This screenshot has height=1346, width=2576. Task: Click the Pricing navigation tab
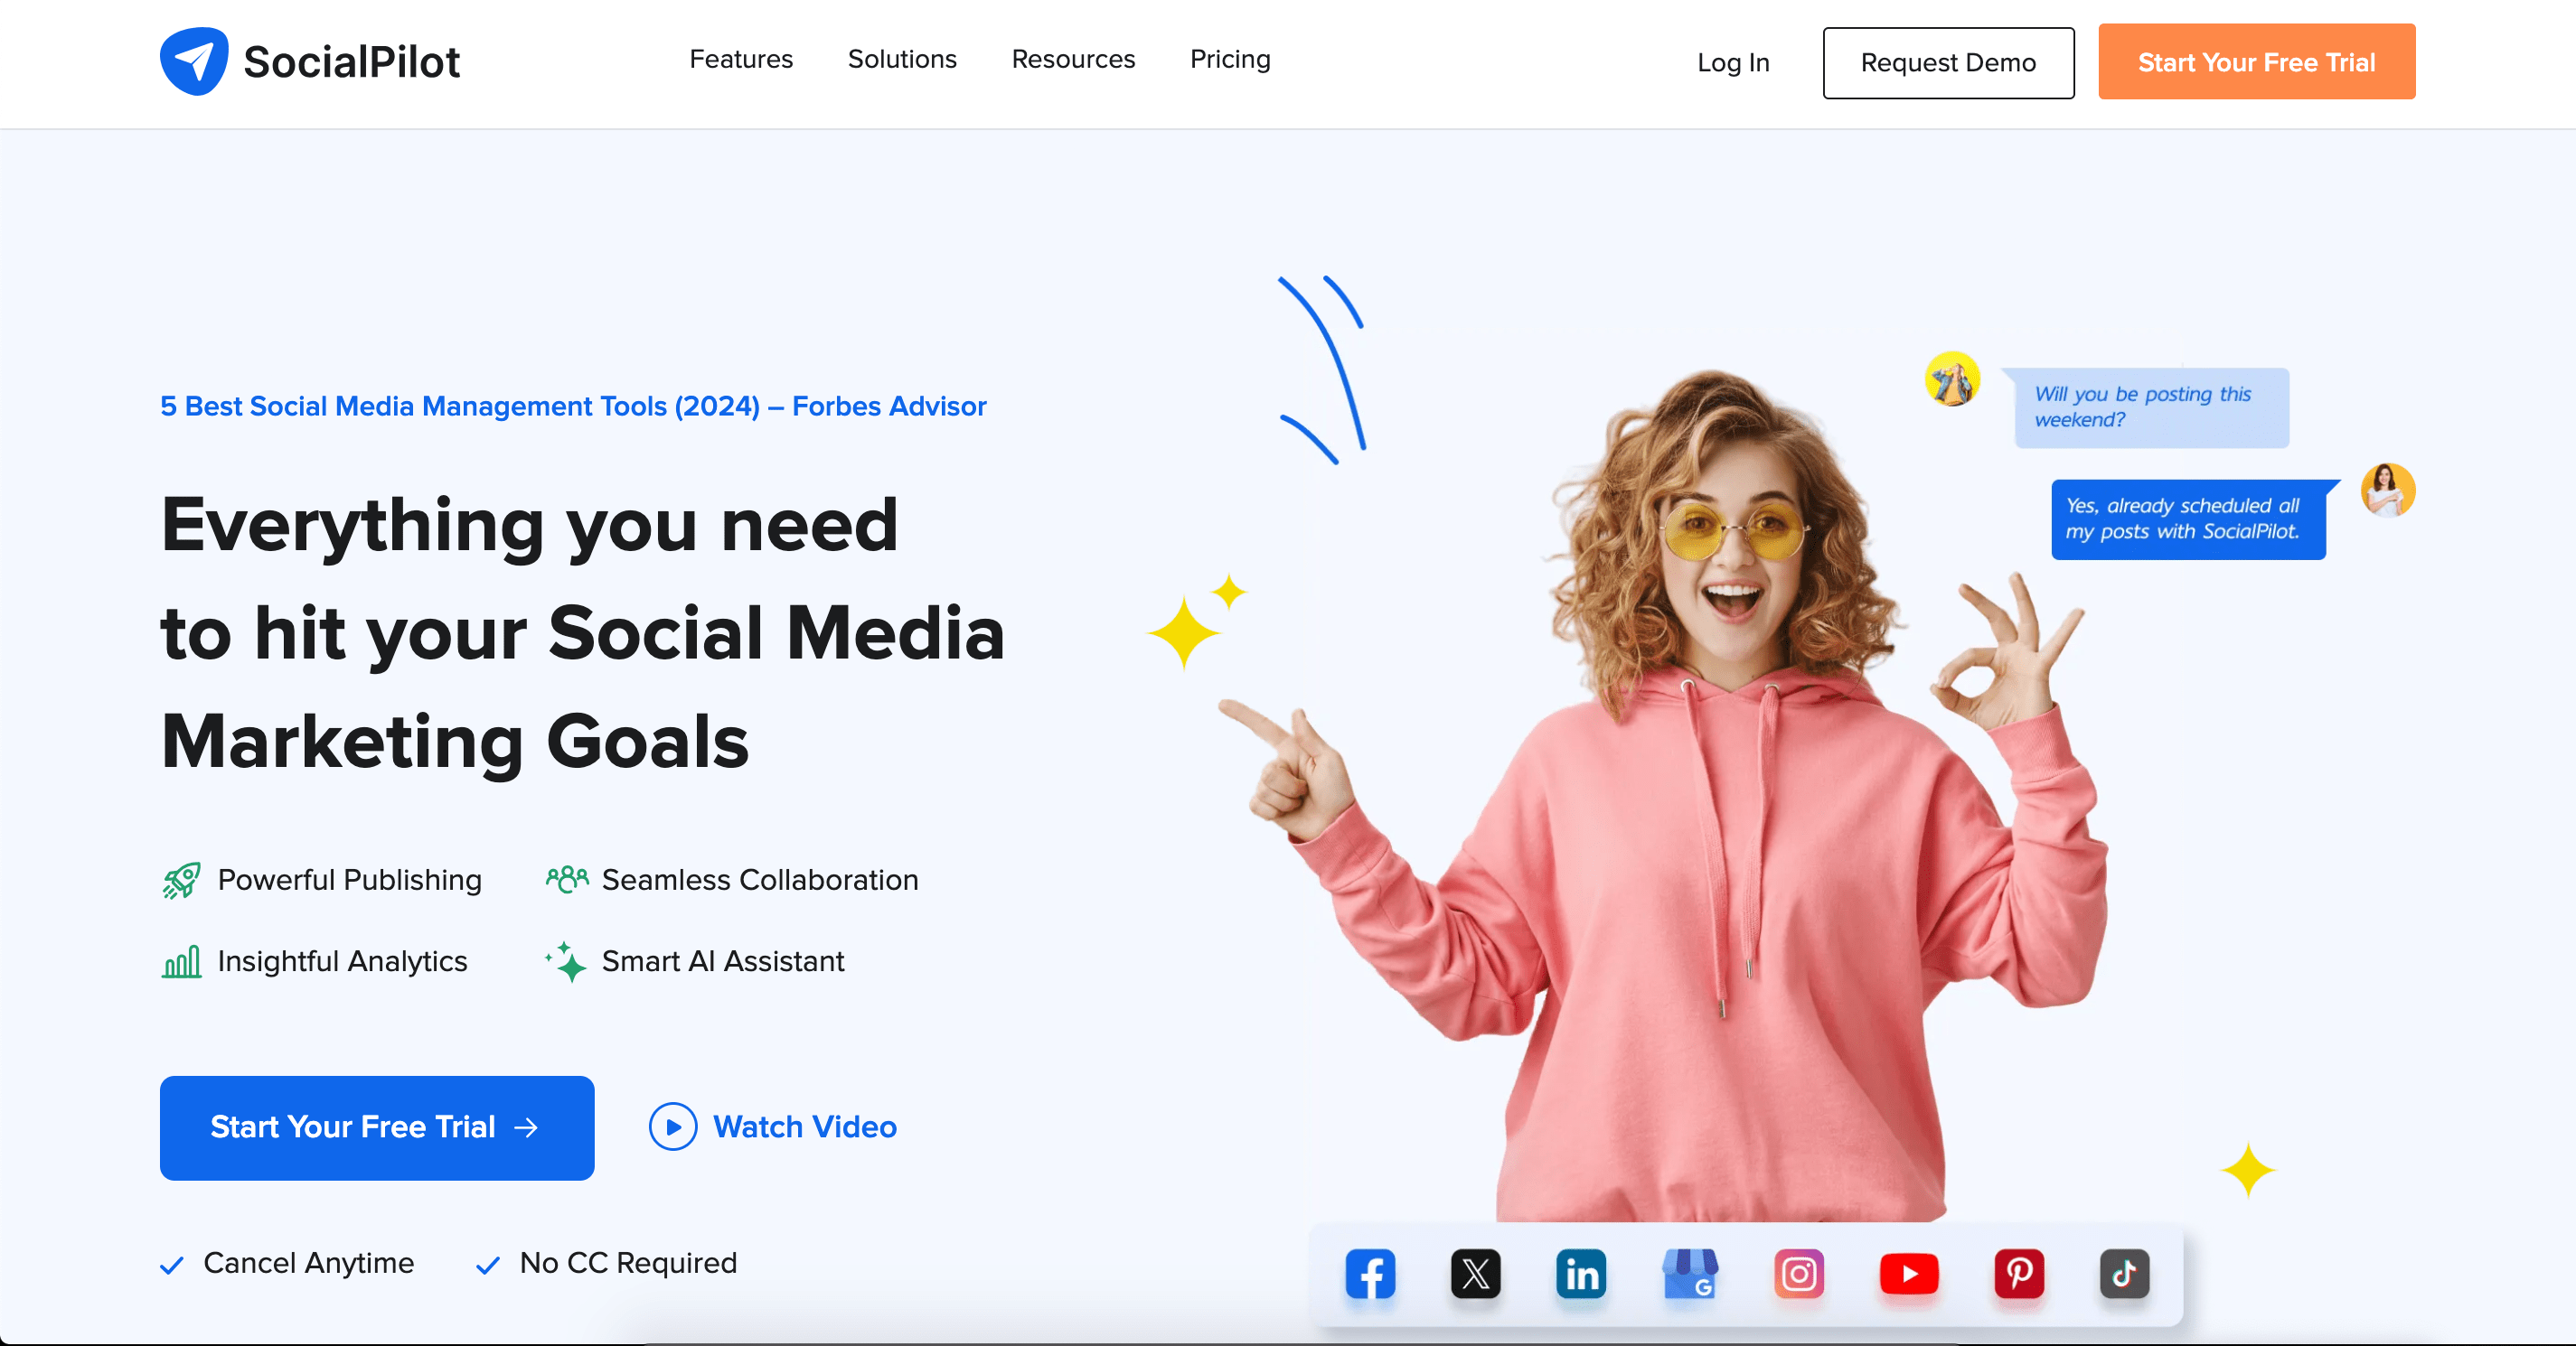tap(1232, 58)
